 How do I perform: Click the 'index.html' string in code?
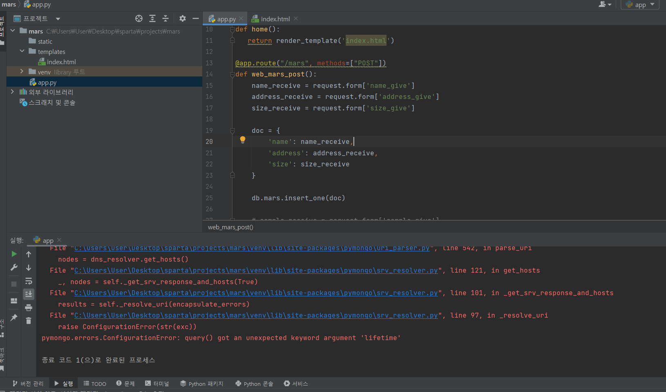[x=366, y=40]
